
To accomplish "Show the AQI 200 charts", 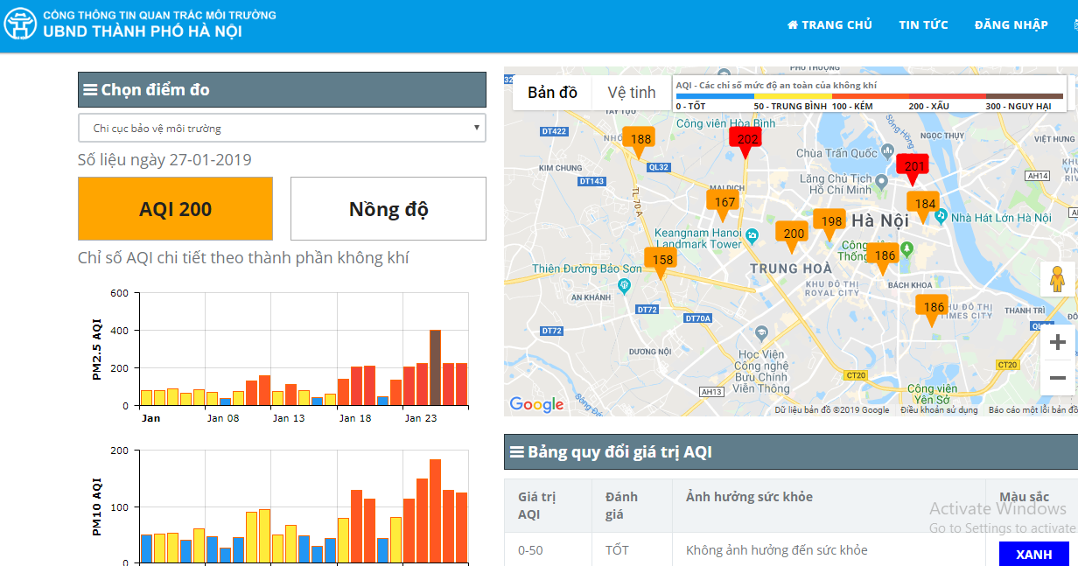I will 175,209.
